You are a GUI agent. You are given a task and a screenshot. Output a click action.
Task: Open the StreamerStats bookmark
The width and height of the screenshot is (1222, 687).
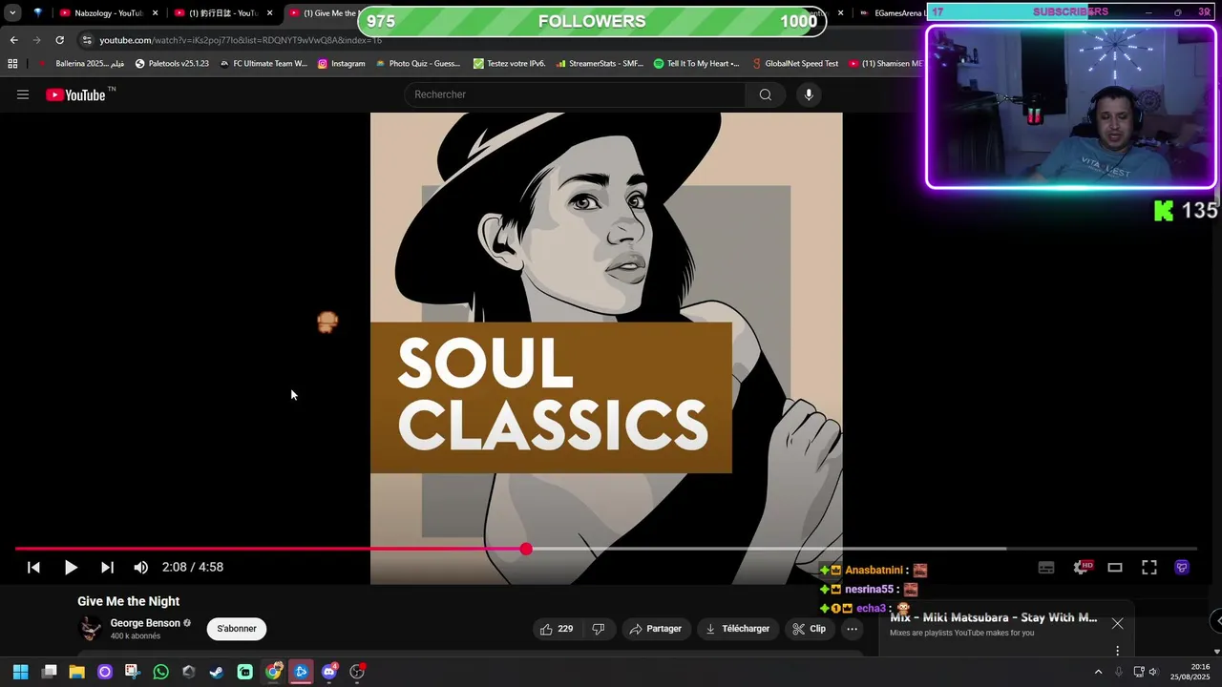599,64
